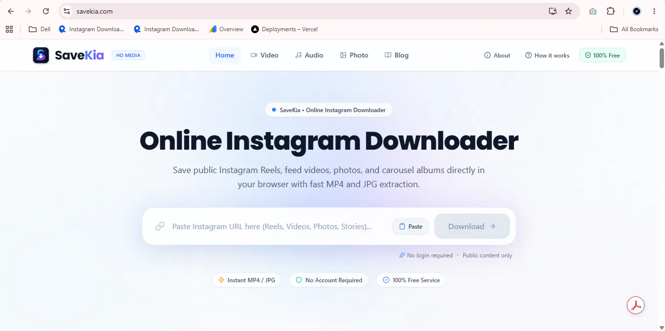Open first Instagram Downloa... bookmark
665x331 pixels.
(92, 29)
